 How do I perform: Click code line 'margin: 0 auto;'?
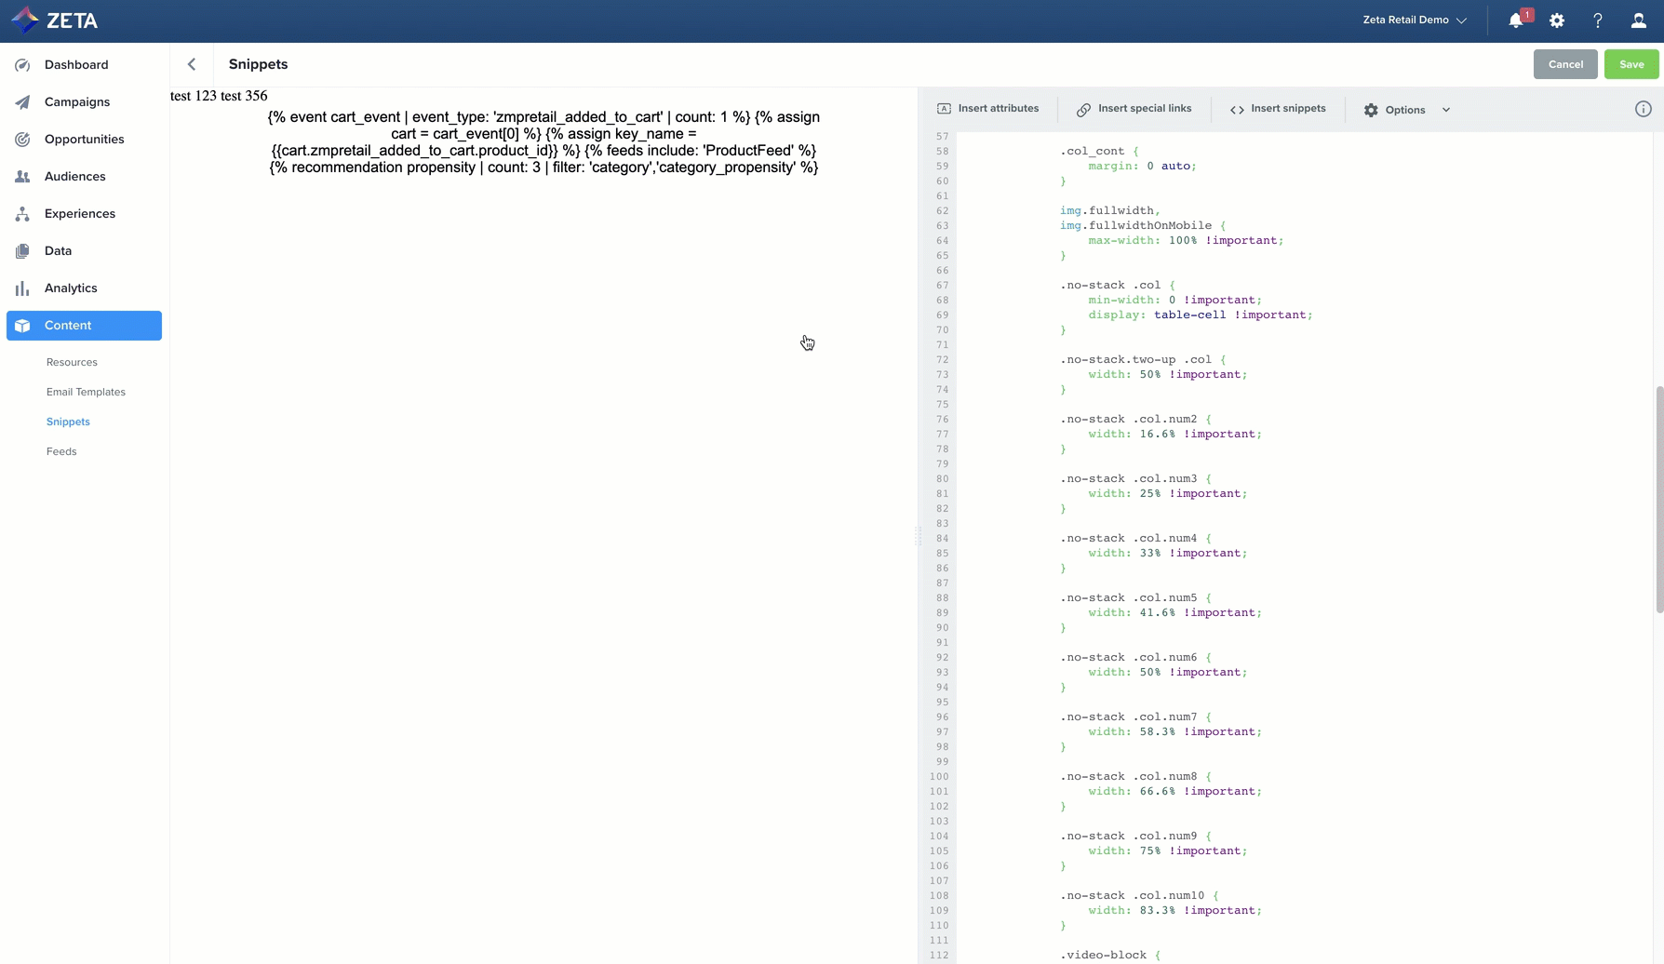coord(1142,166)
